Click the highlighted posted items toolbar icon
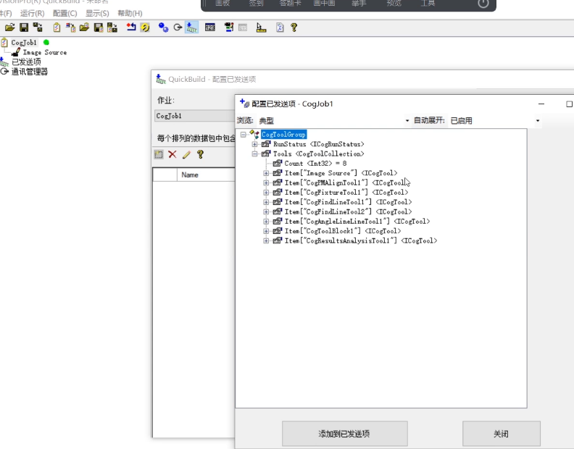574x449 pixels. (191, 28)
